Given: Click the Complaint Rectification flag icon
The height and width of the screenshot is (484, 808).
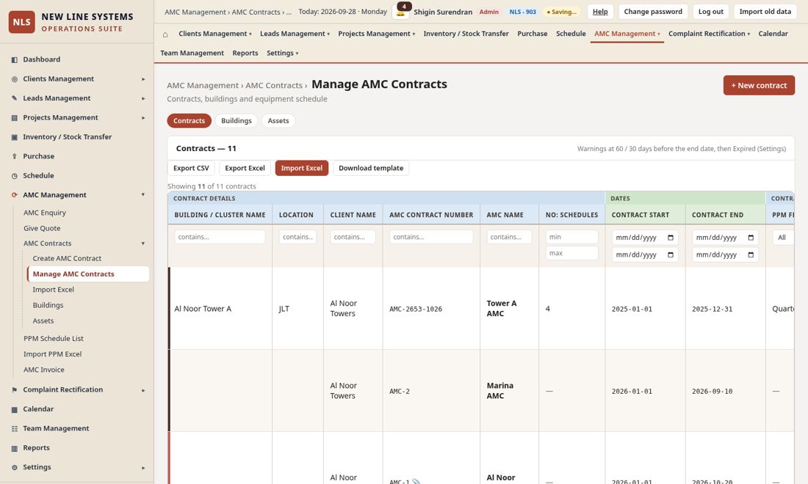Looking at the screenshot, I should pos(15,390).
